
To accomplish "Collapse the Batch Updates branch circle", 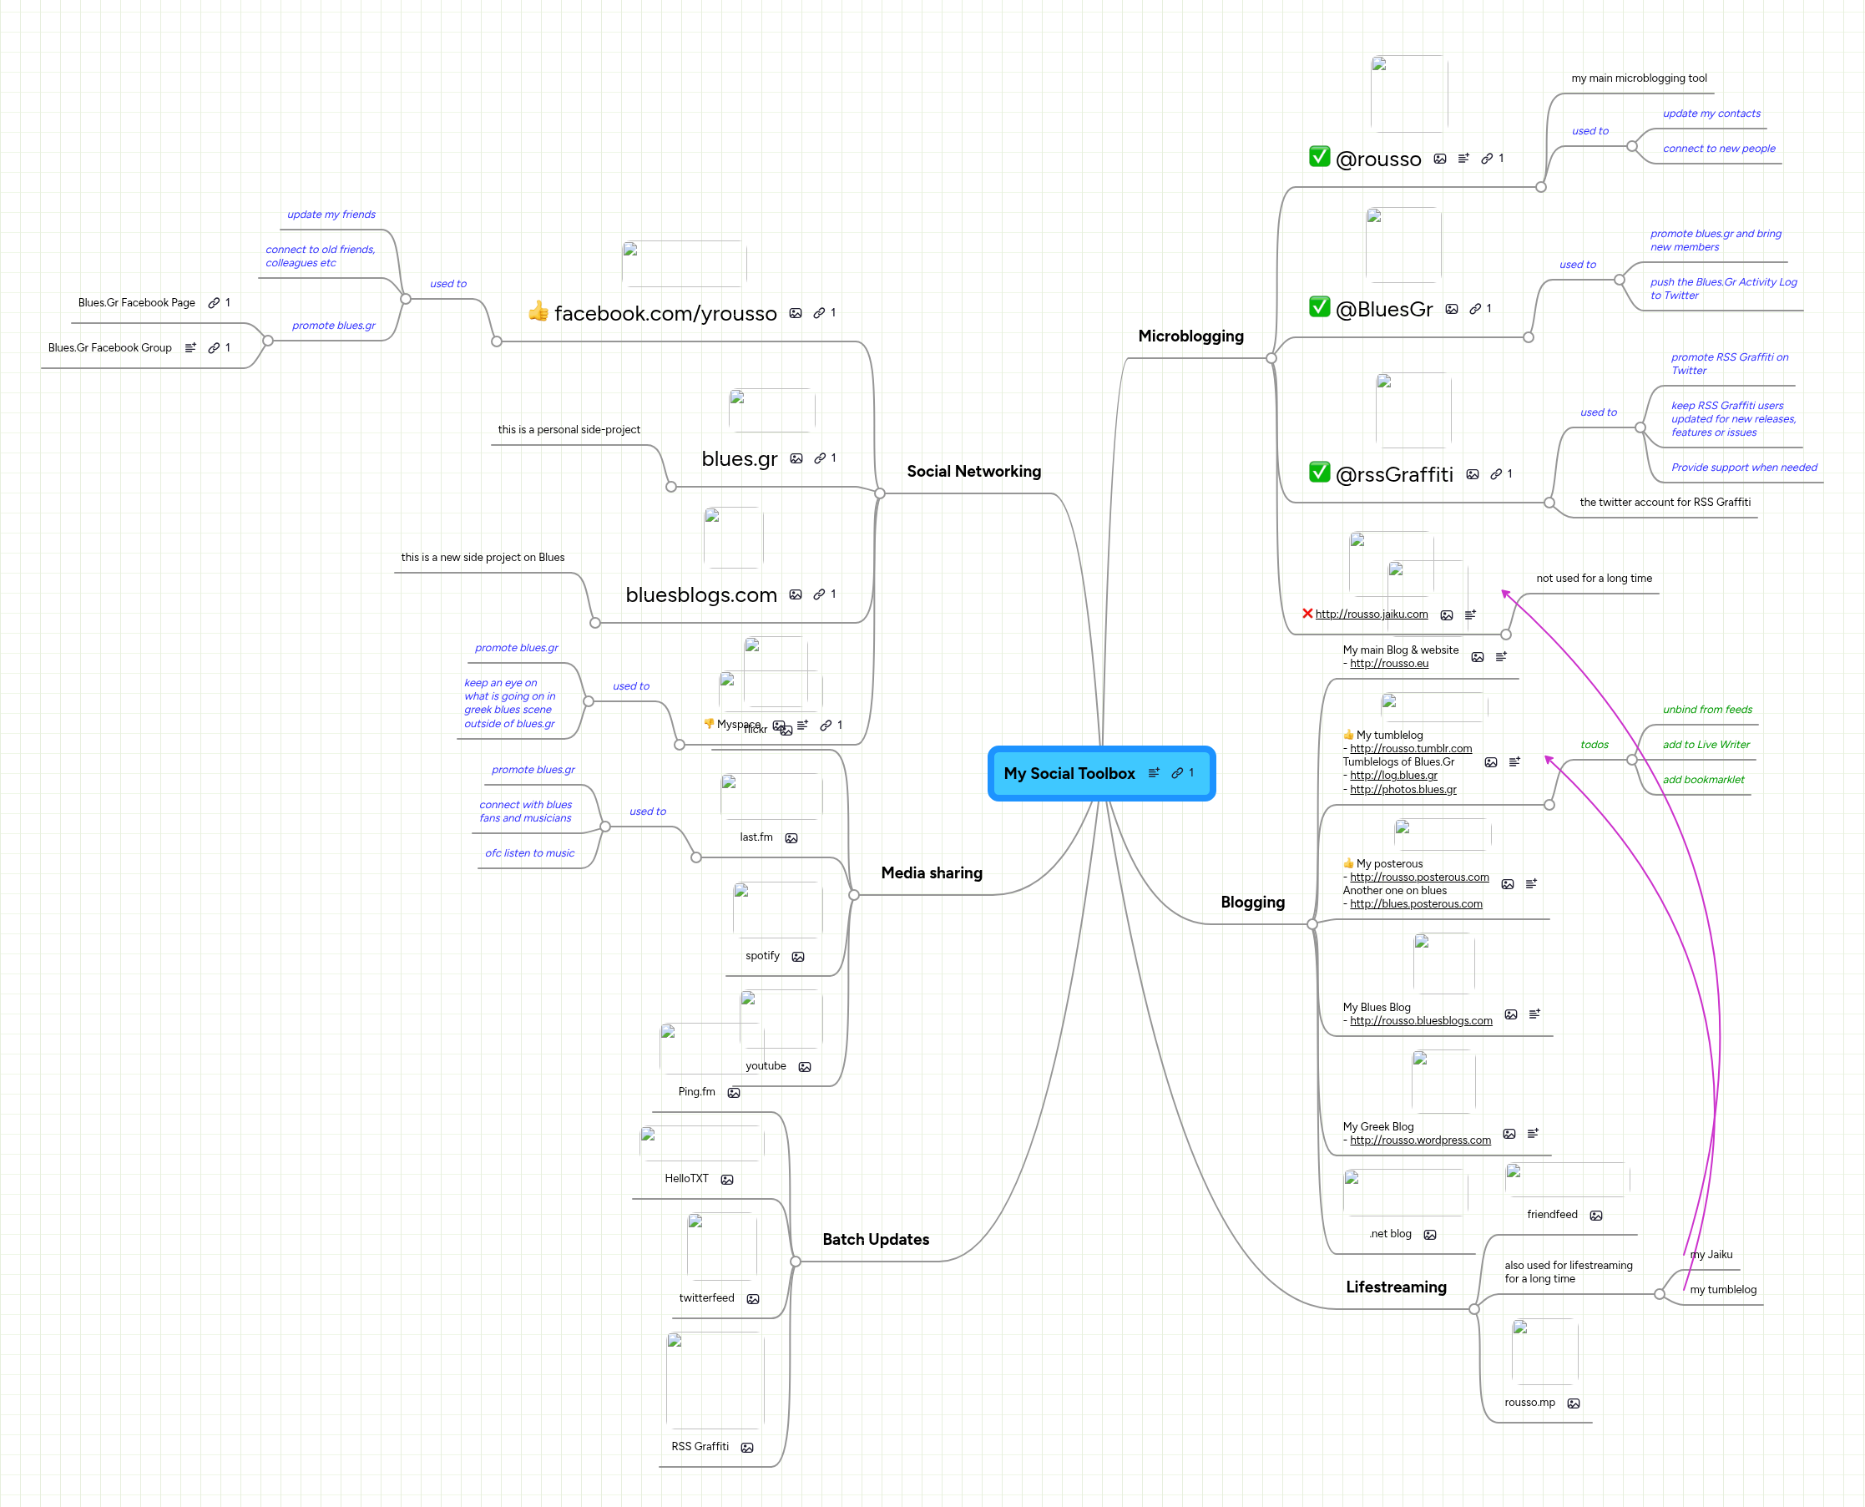I will pyautogui.click(x=795, y=1262).
